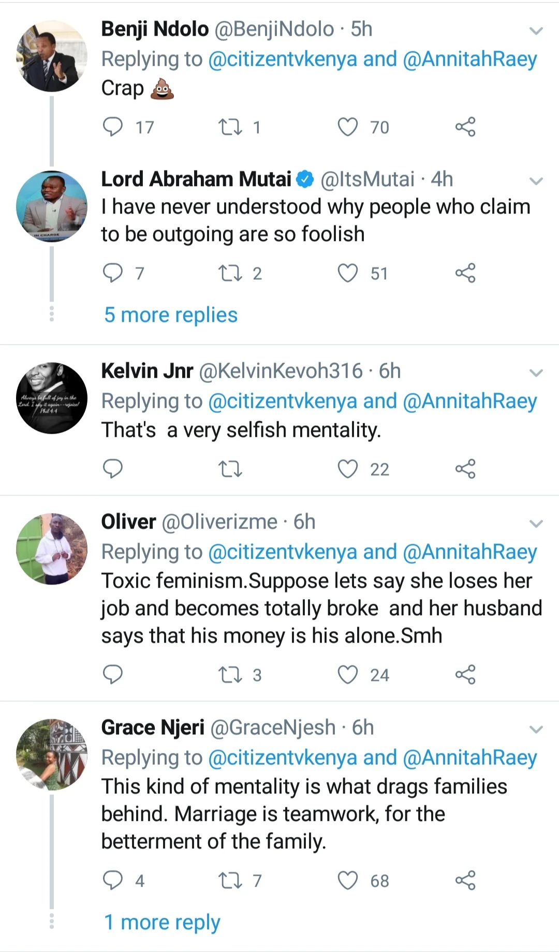Show 1 more reply under Grace Njeri
Image resolution: width=559 pixels, height=952 pixels.
162,922
